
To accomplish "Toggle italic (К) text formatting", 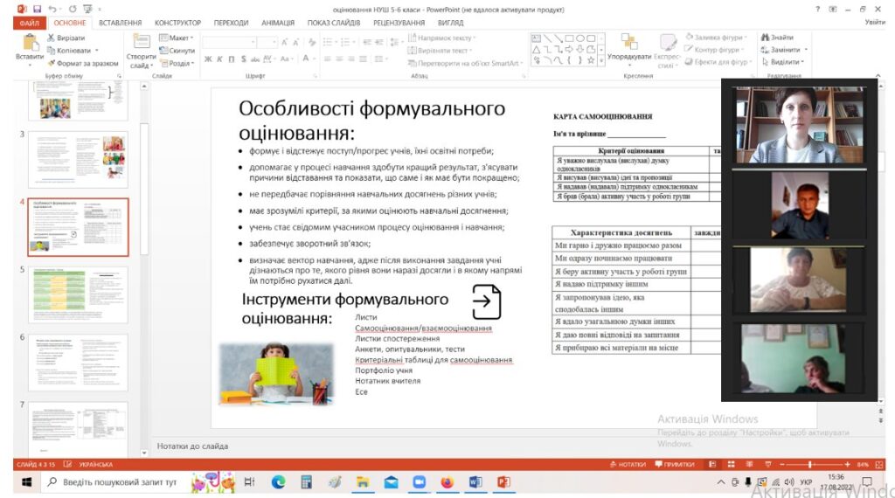I will click(220, 59).
